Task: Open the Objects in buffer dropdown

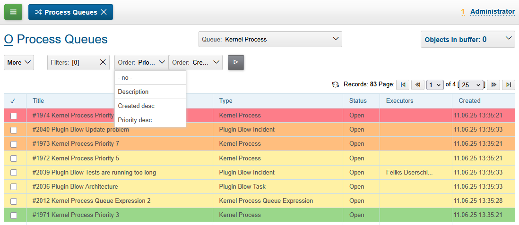Action: click(x=467, y=40)
